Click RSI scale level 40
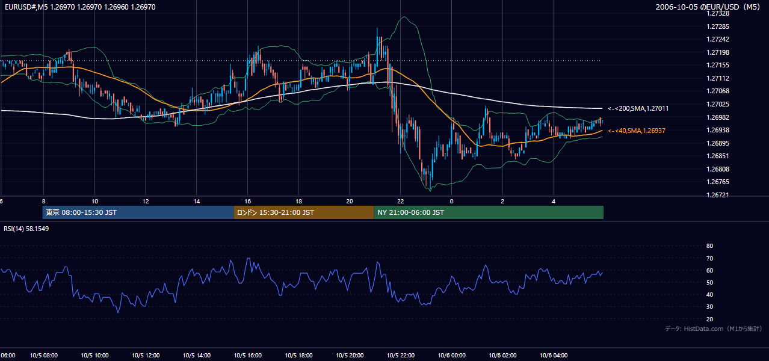The height and width of the screenshot is (361, 769). (709, 294)
